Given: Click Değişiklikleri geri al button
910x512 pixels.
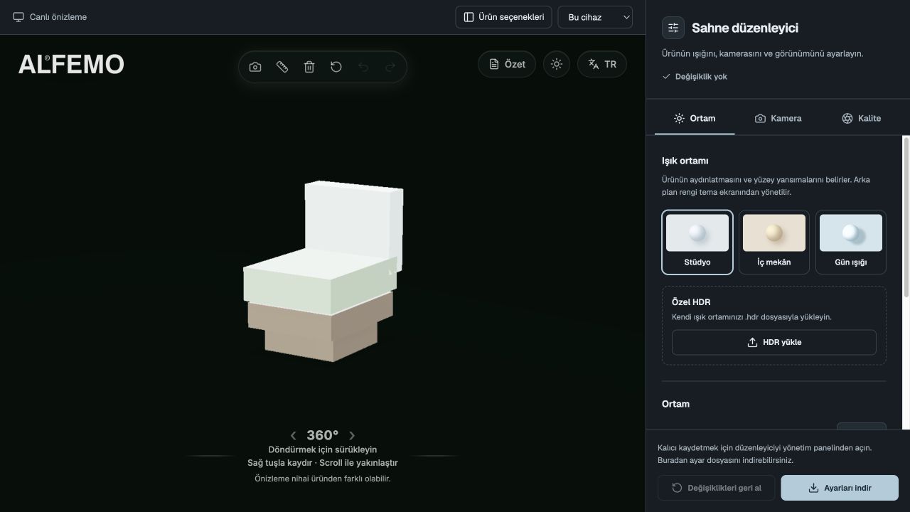Looking at the screenshot, I should [717, 488].
